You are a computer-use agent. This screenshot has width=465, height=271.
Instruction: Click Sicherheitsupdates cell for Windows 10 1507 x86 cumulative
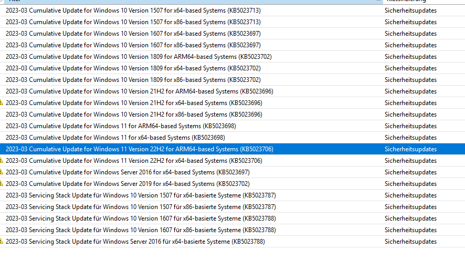[x=411, y=22]
